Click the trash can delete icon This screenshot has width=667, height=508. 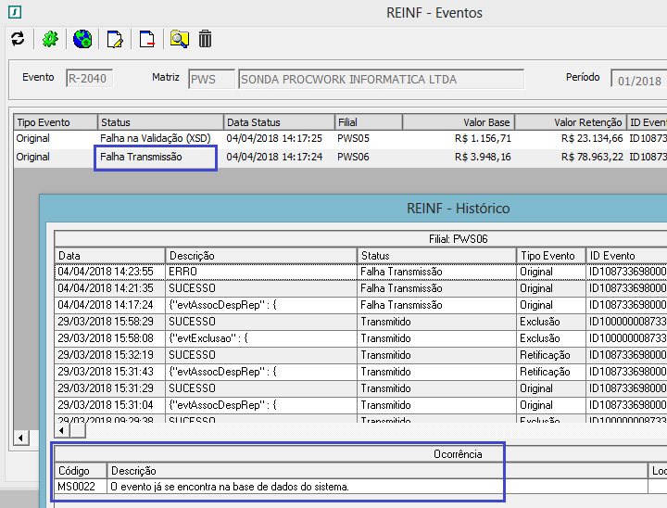[x=205, y=39]
